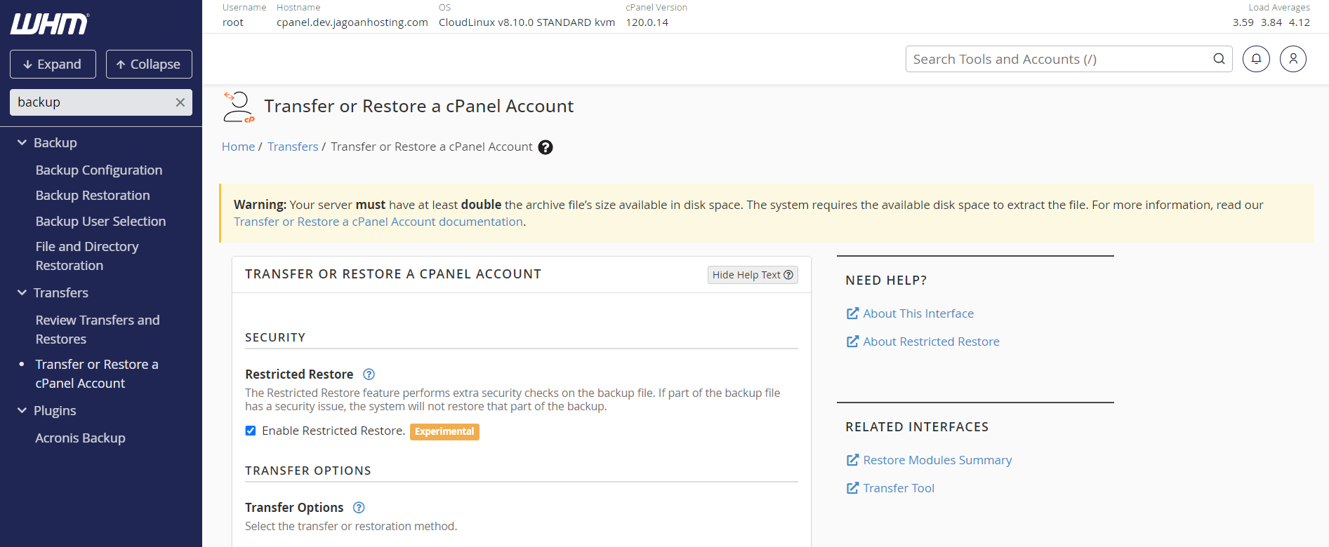The image size is (1329, 547).
Task: Click the search magnifier icon
Action: [1219, 59]
